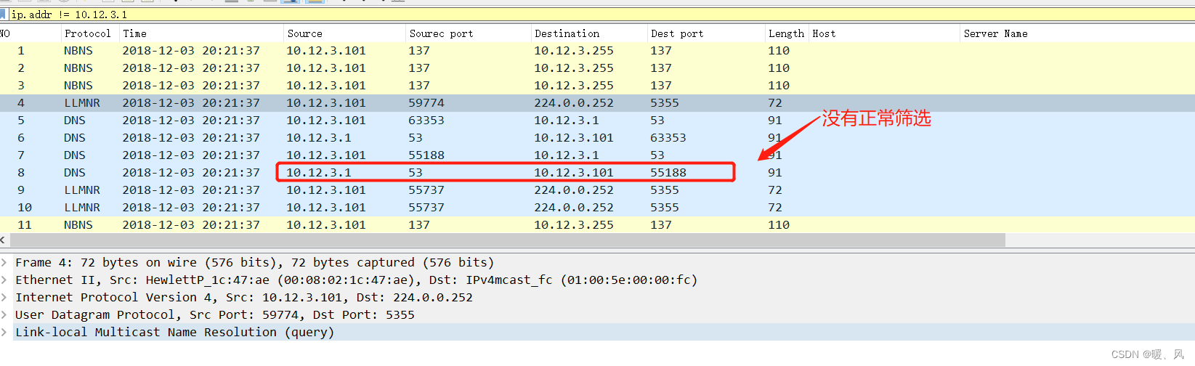The height and width of the screenshot is (366, 1195).
Task: Open the display filter bookmark menu
Action: tap(3, 15)
